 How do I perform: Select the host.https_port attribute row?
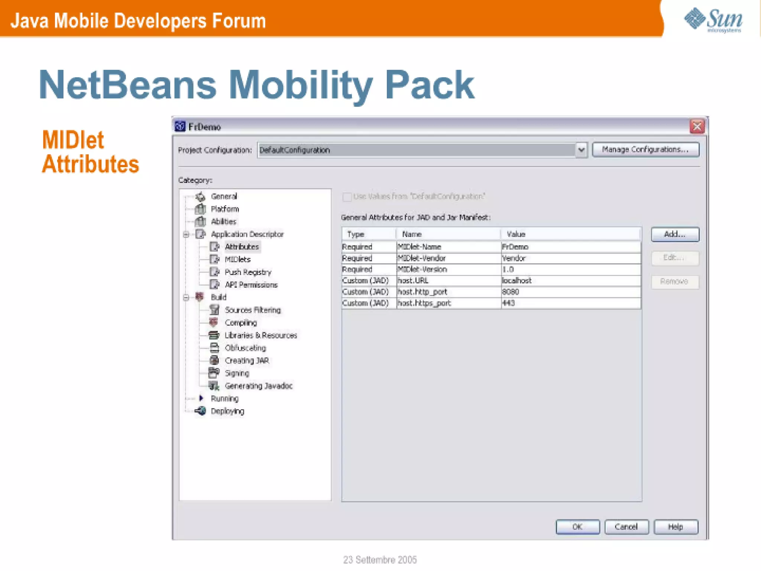tap(491, 303)
